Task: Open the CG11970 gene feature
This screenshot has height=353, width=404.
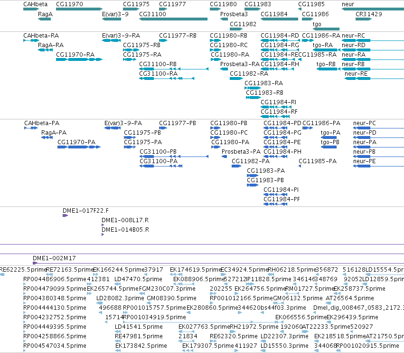Action: pyautogui.click(x=79, y=9)
